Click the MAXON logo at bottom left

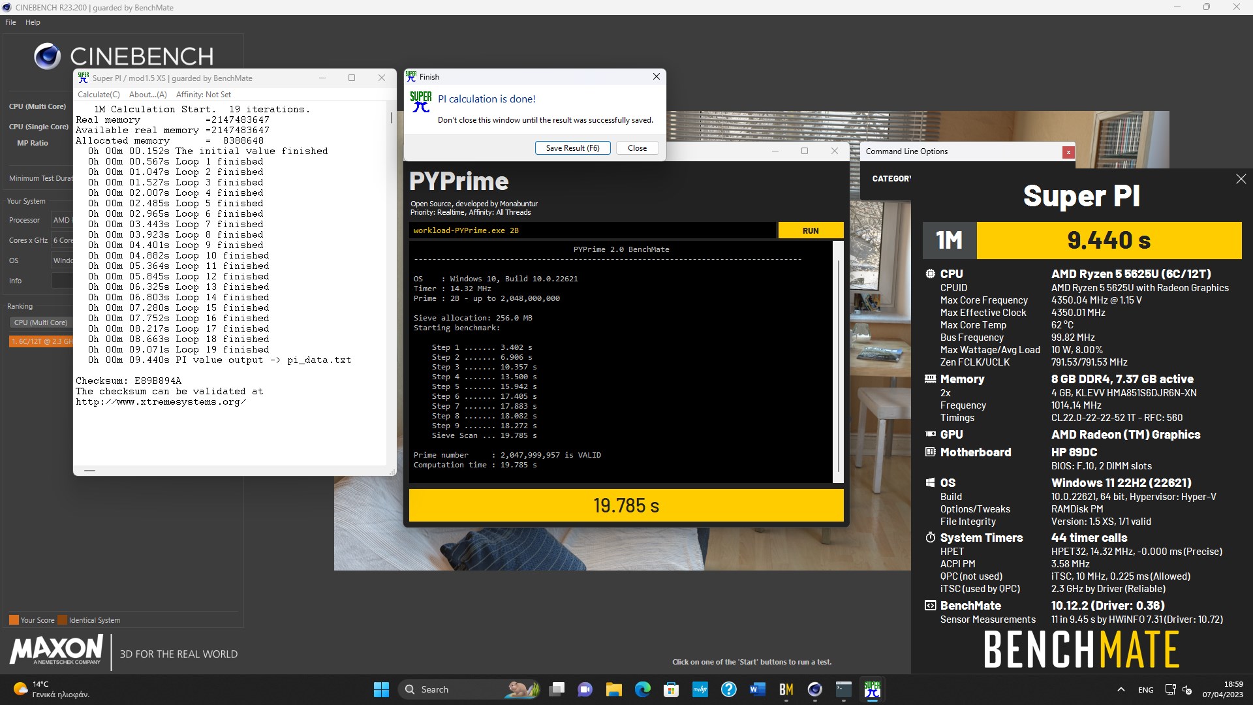coord(56,650)
